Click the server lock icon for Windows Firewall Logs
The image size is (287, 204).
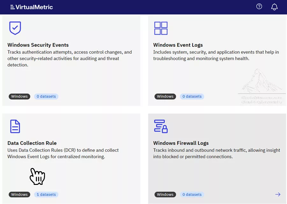tap(161, 126)
